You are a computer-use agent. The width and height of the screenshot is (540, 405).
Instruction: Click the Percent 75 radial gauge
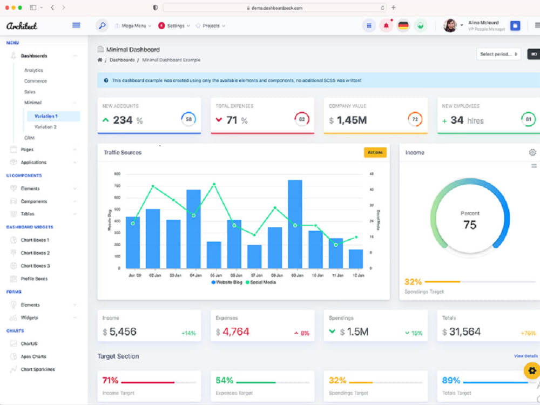470,218
